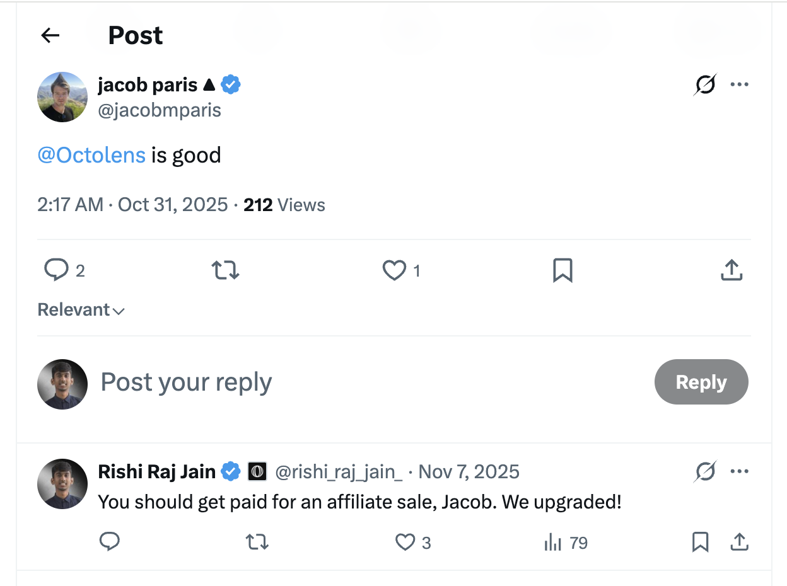Open jacob paris's profile picture

click(x=62, y=96)
